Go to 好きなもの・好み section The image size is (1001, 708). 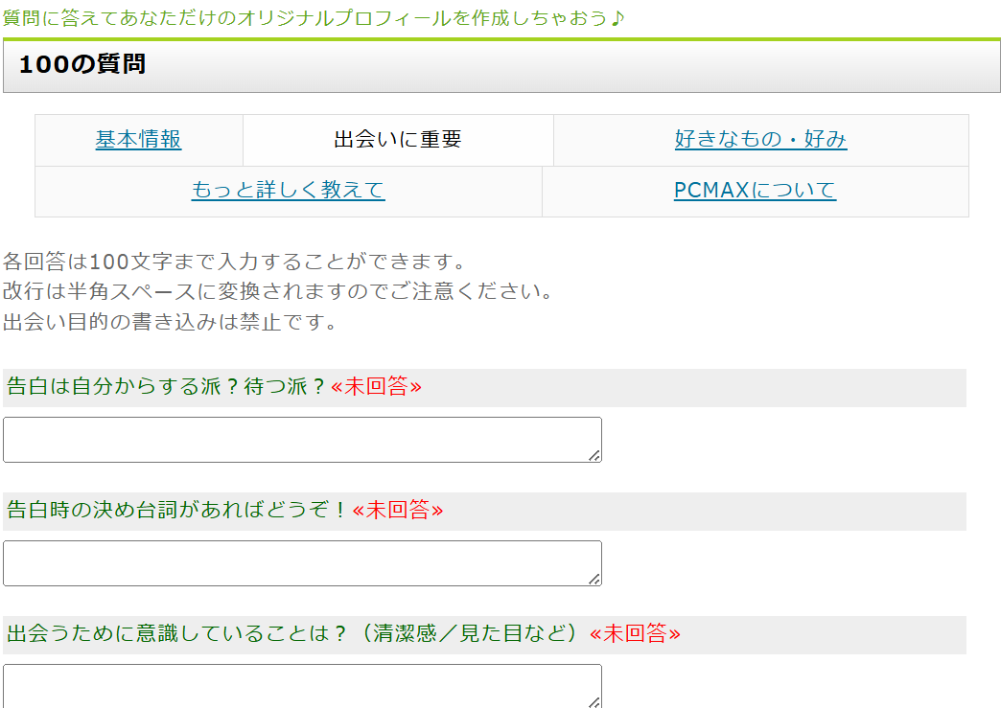pyautogui.click(x=760, y=140)
